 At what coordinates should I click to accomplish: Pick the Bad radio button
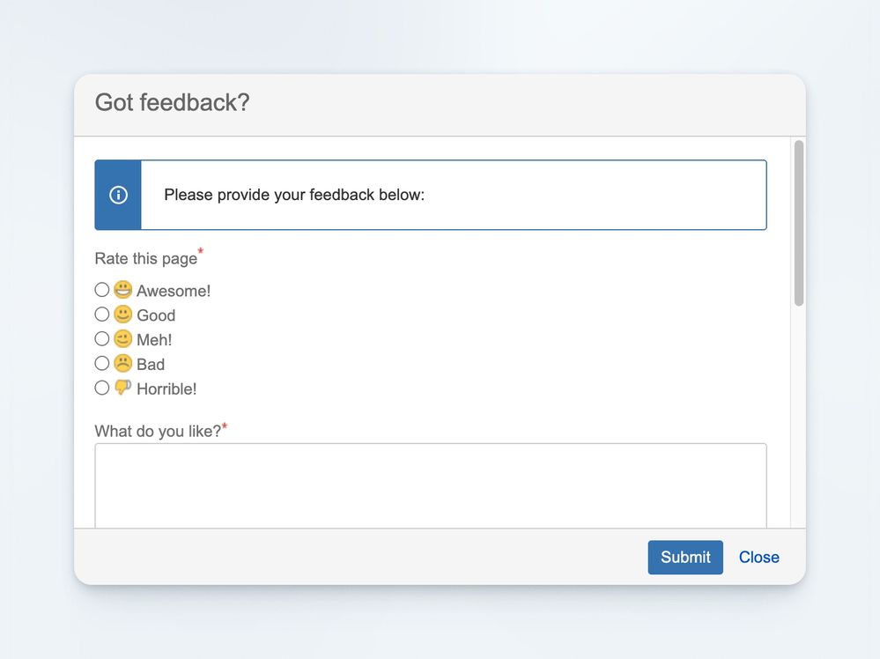(102, 363)
